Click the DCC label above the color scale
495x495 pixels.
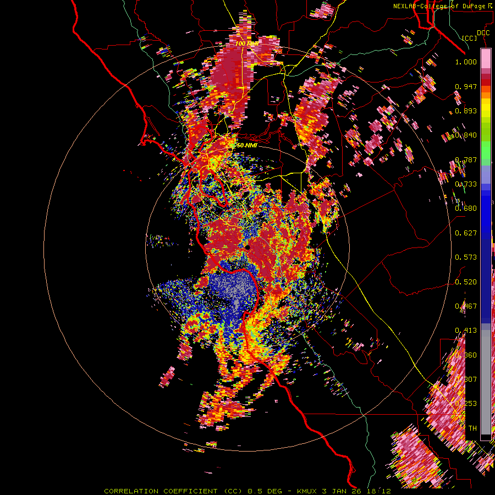click(483, 33)
